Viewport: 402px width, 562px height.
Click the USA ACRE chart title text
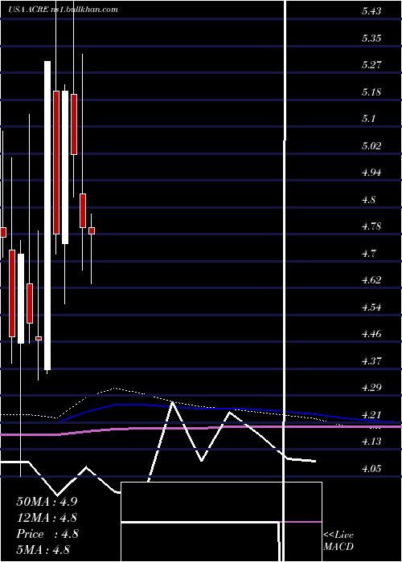click(64, 10)
